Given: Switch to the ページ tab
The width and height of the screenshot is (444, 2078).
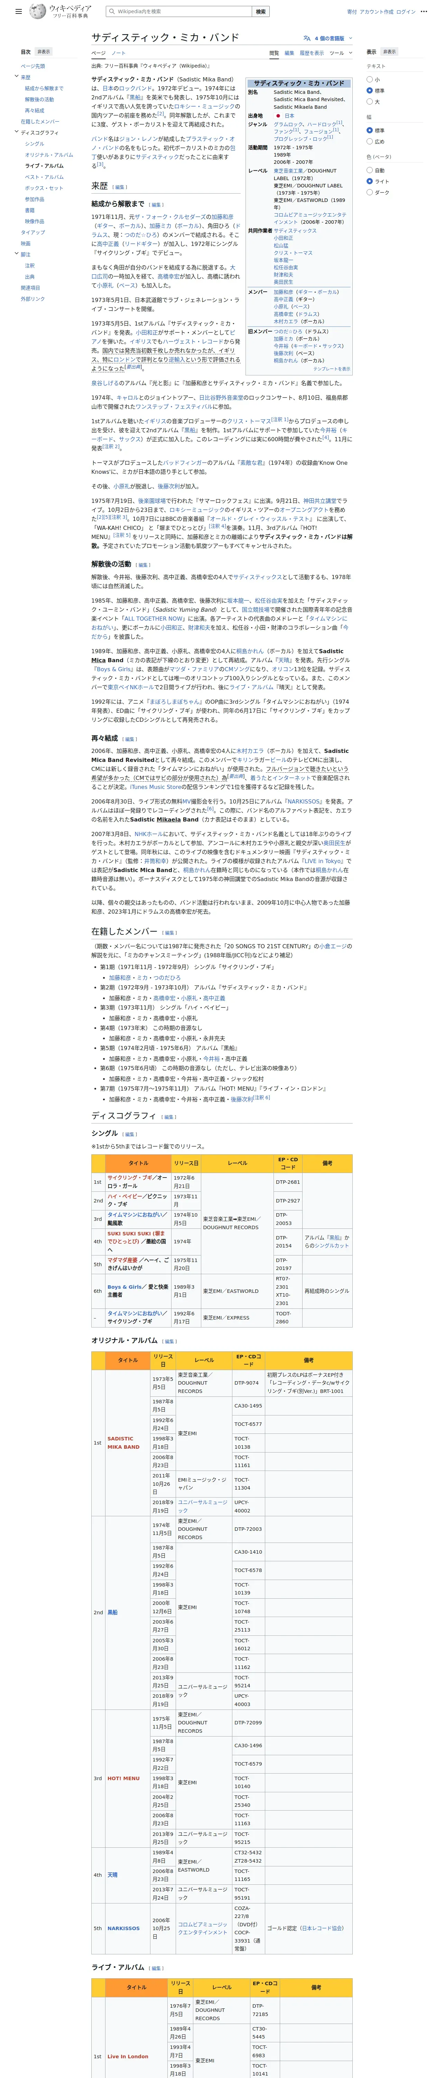Looking at the screenshot, I should tap(98, 53).
